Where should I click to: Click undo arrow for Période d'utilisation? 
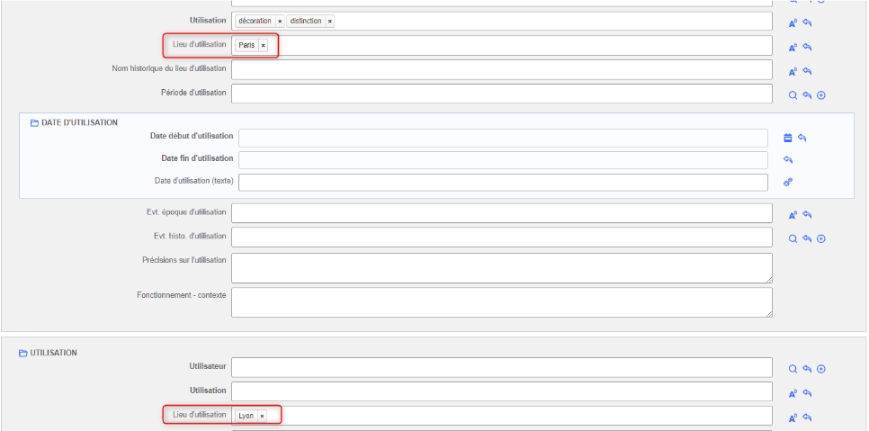[808, 95]
